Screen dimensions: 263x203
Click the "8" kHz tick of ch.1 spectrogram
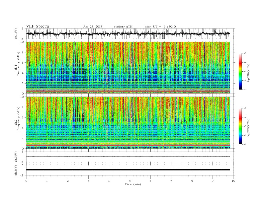(x=23, y=52)
